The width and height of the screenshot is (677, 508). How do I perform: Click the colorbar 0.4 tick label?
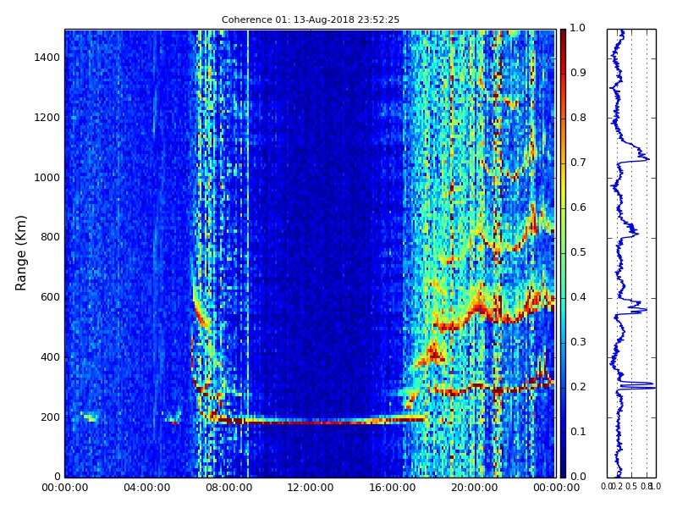tap(578, 297)
